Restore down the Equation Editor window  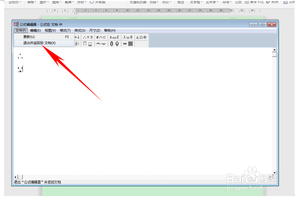(262, 25)
